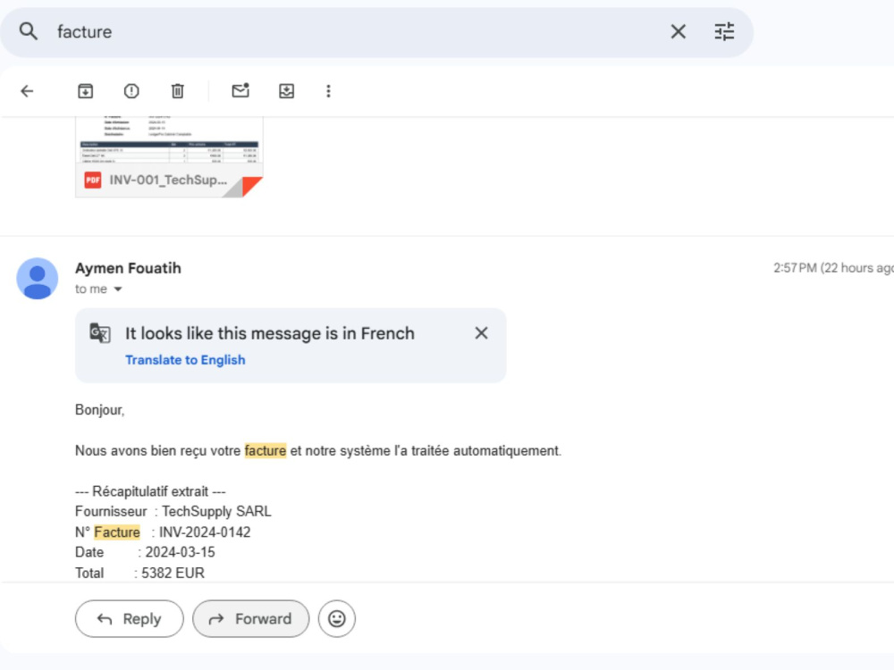This screenshot has height=670, width=894.
Task: Move conversation to another folder icon
Action: [286, 91]
